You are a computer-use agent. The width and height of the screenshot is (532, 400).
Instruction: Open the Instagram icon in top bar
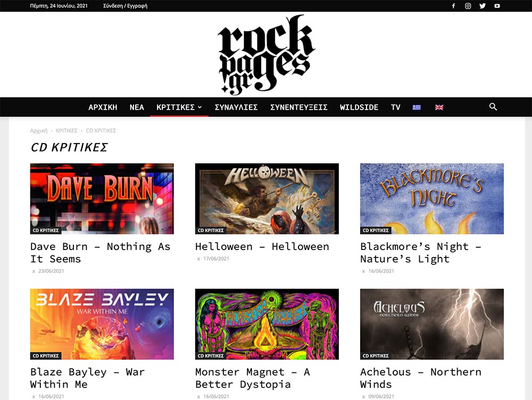[468, 6]
